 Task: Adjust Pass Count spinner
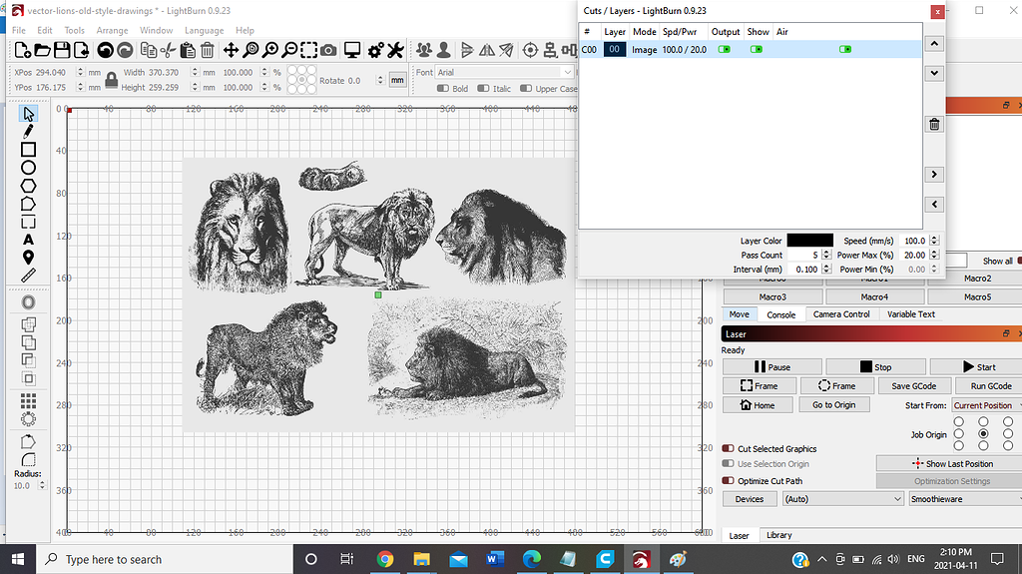826,255
